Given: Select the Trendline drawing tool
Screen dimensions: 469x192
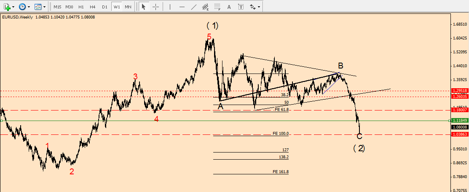Looking at the screenshot, I should [194, 7].
